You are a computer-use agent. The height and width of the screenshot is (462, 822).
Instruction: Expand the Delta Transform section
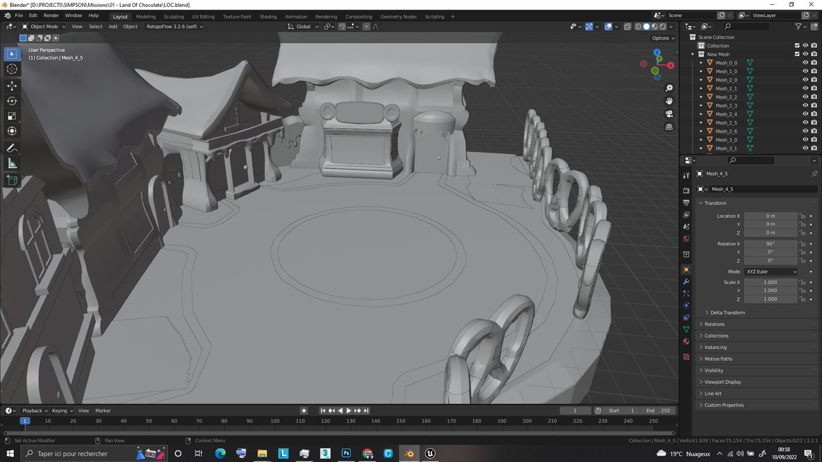point(727,312)
